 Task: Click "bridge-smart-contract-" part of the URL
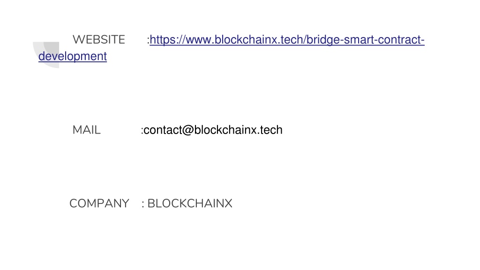(x=366, y=40)
